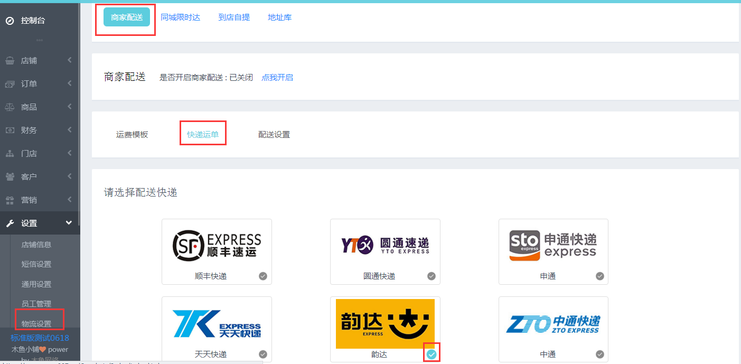The image size is (741, 364).
Task: Click the 圆通快递 caption text
Action: tap(379, 276)
